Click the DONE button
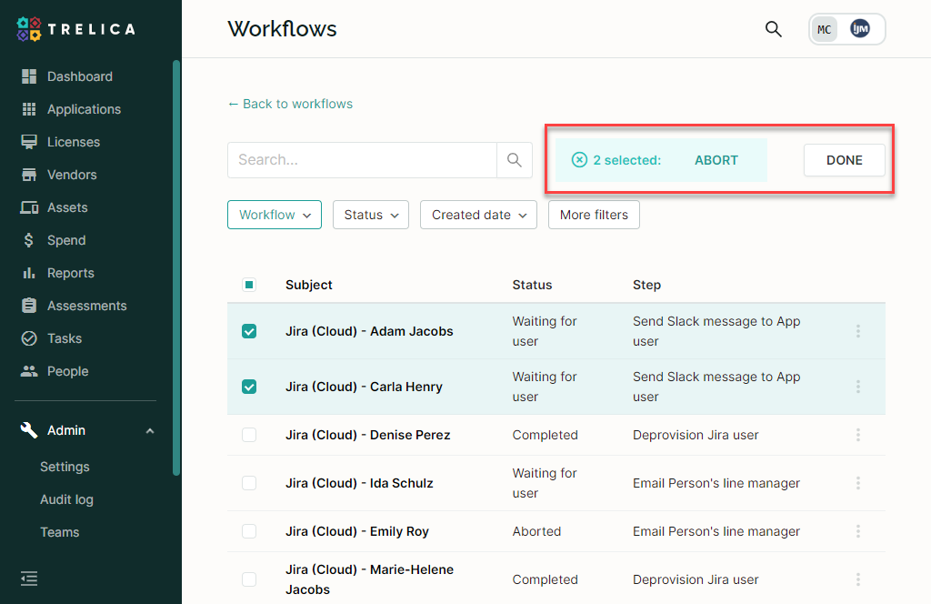 [845, 160]
